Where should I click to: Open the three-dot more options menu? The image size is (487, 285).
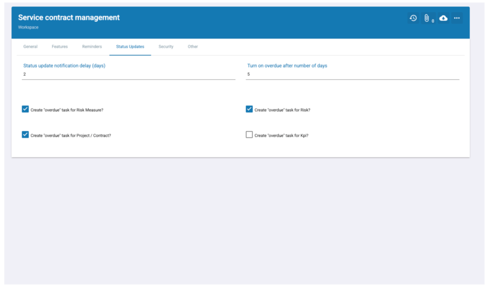pos(457,18)
